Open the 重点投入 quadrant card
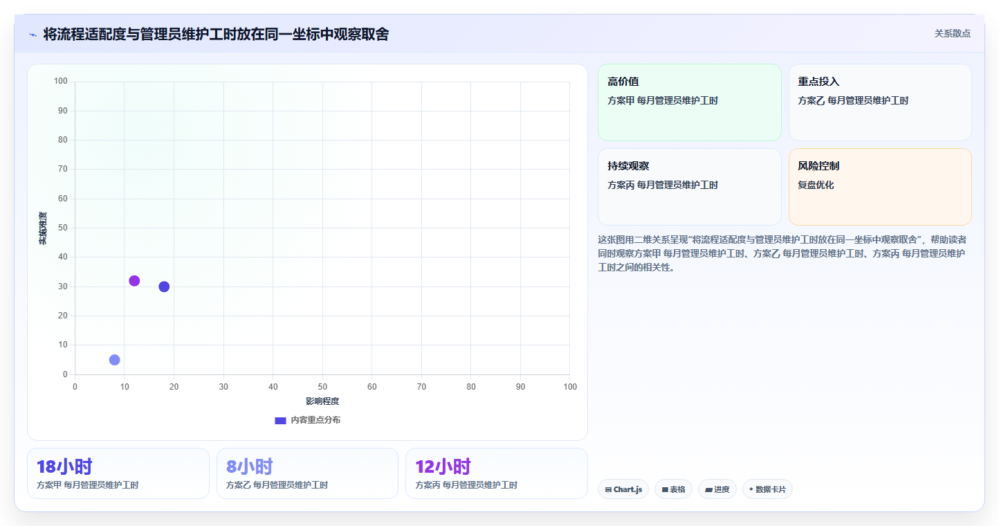999x526 pixels. pyautogui.click(x=880, y=102)
